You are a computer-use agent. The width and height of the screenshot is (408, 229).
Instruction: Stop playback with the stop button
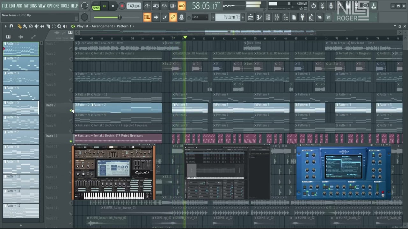point(113,6)
